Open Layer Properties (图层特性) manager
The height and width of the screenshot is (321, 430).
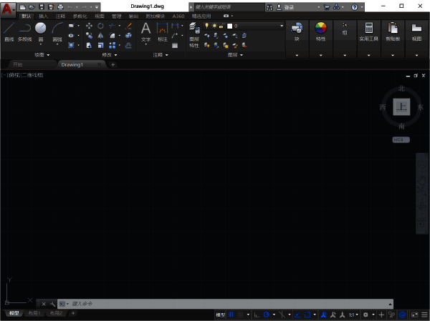point(194,35)
